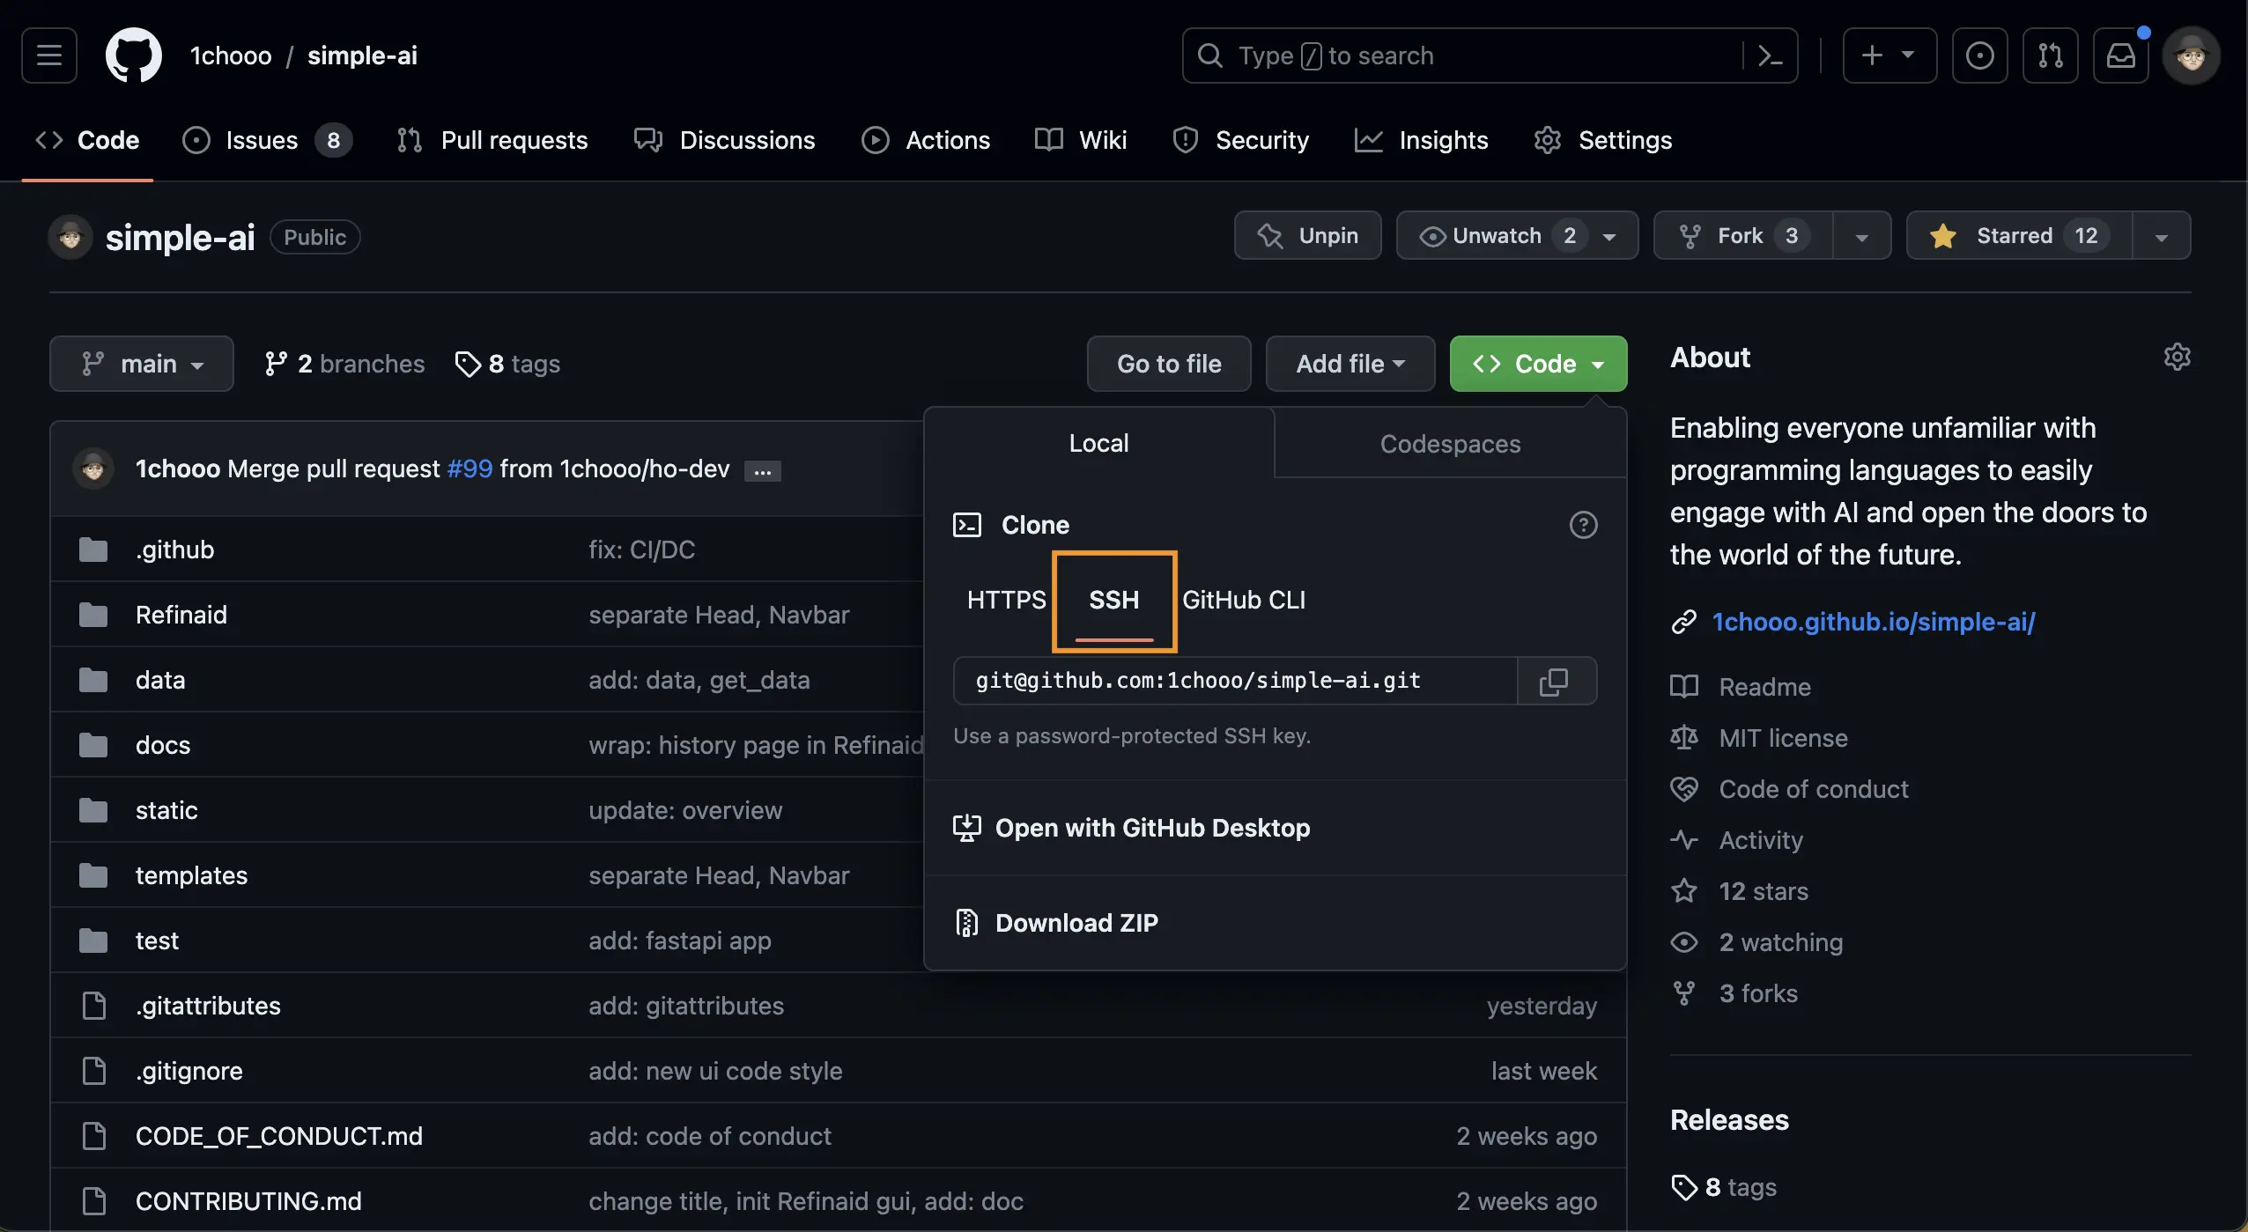The height and width of the screenshot is (1232, 2248).
Task: Unstar the repository via Starred button
Action: coord(2019,235)
